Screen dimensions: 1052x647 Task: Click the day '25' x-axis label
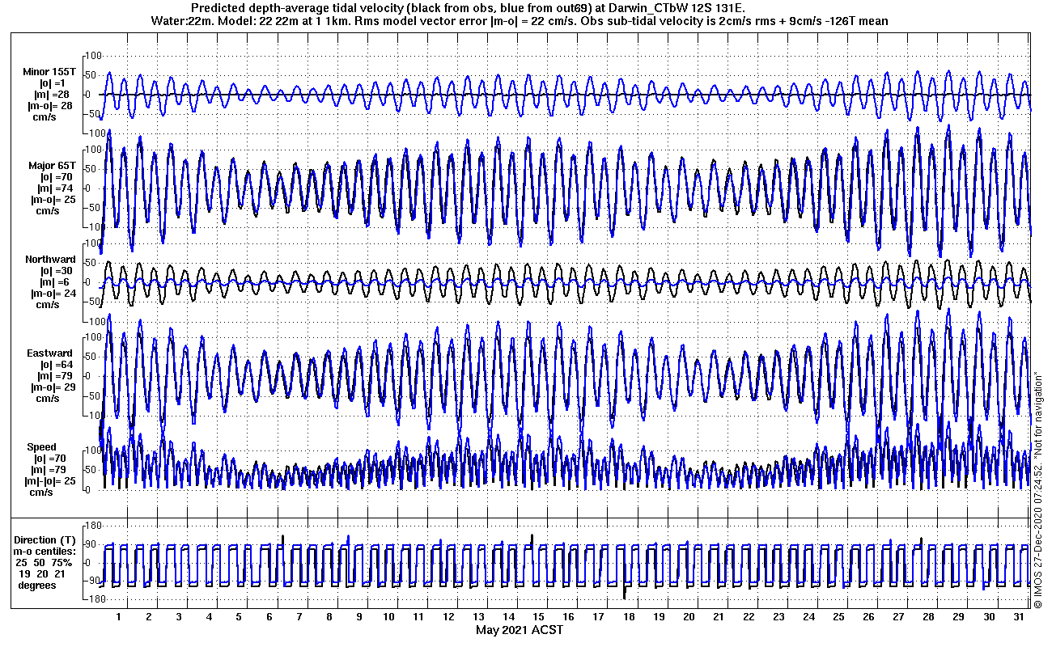[x=838, y=617]
